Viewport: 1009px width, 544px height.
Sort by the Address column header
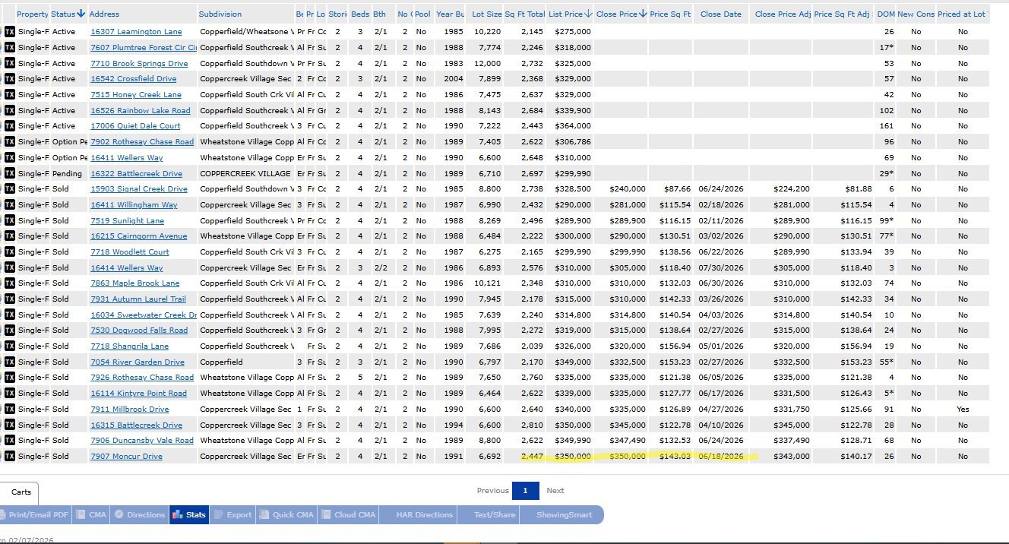click(104, 14)
